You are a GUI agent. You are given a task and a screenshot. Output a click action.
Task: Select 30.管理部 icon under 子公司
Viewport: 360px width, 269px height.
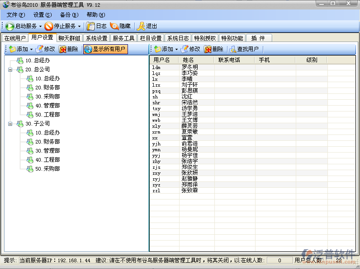(x=30, y=151)
